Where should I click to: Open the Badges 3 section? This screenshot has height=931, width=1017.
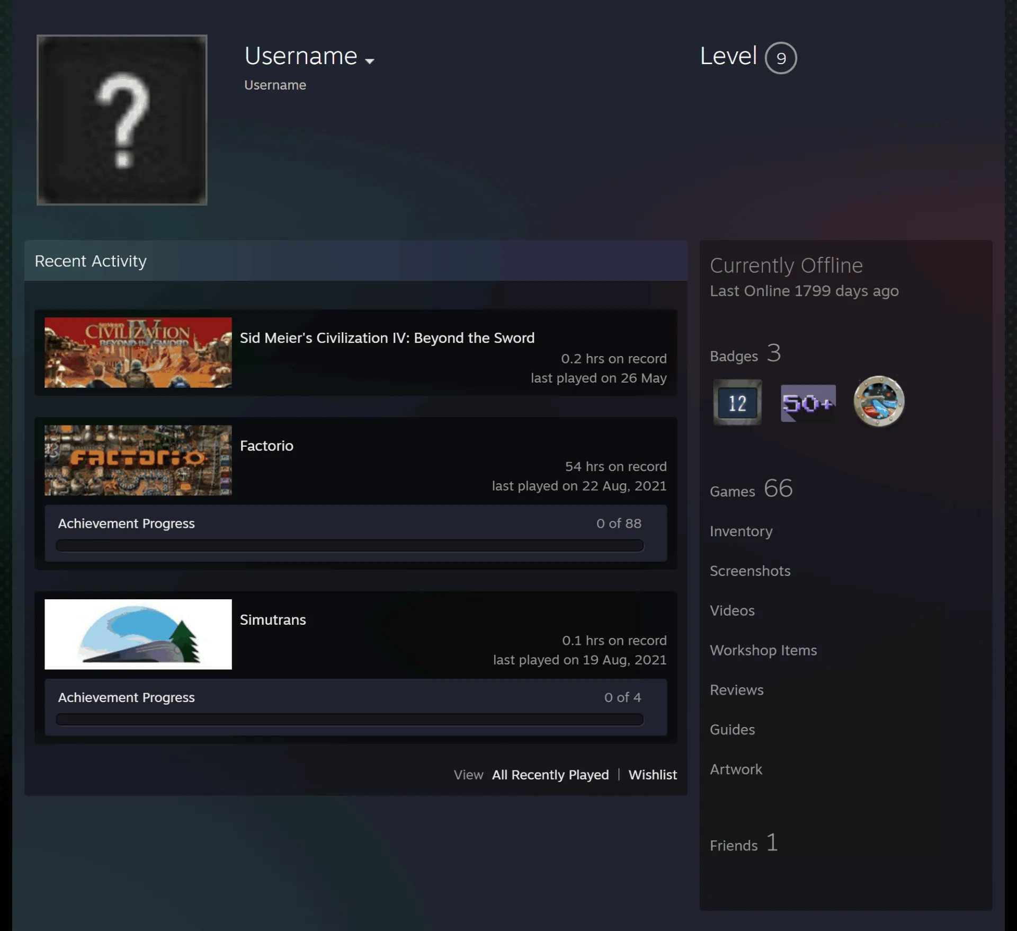pyautogui.click(x=745, y=353)
